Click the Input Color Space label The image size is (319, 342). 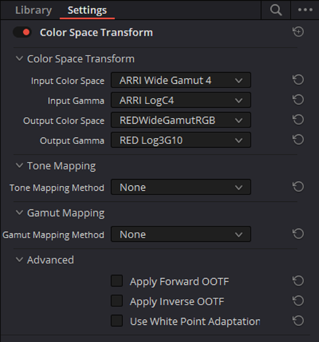pyautogui.click(x=68, y=81)
